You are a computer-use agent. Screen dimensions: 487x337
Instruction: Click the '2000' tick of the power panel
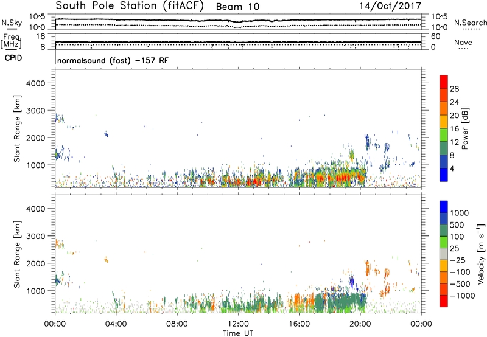click(35, 137)
